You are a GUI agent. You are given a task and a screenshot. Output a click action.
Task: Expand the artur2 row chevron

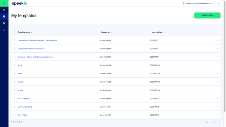tap(217, 82)
